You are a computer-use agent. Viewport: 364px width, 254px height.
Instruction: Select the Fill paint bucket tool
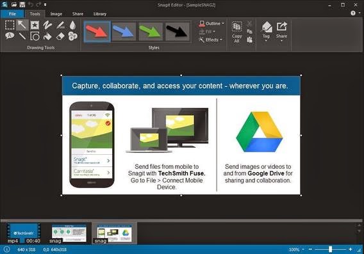pyautogui.click(x=47, y=36)
